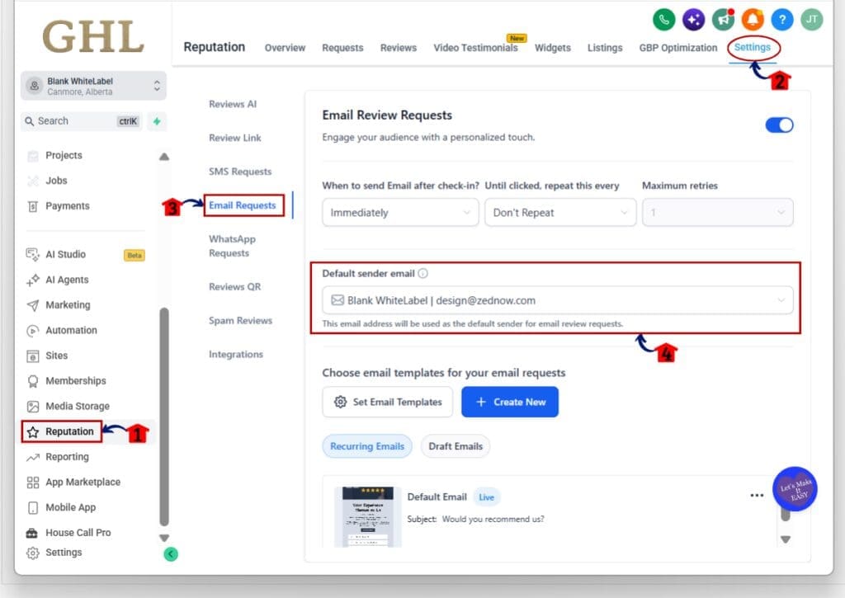The image size is (845, 598).
Task: Click the template list scroll-down arrow
Action: click(x=786, y=539)
